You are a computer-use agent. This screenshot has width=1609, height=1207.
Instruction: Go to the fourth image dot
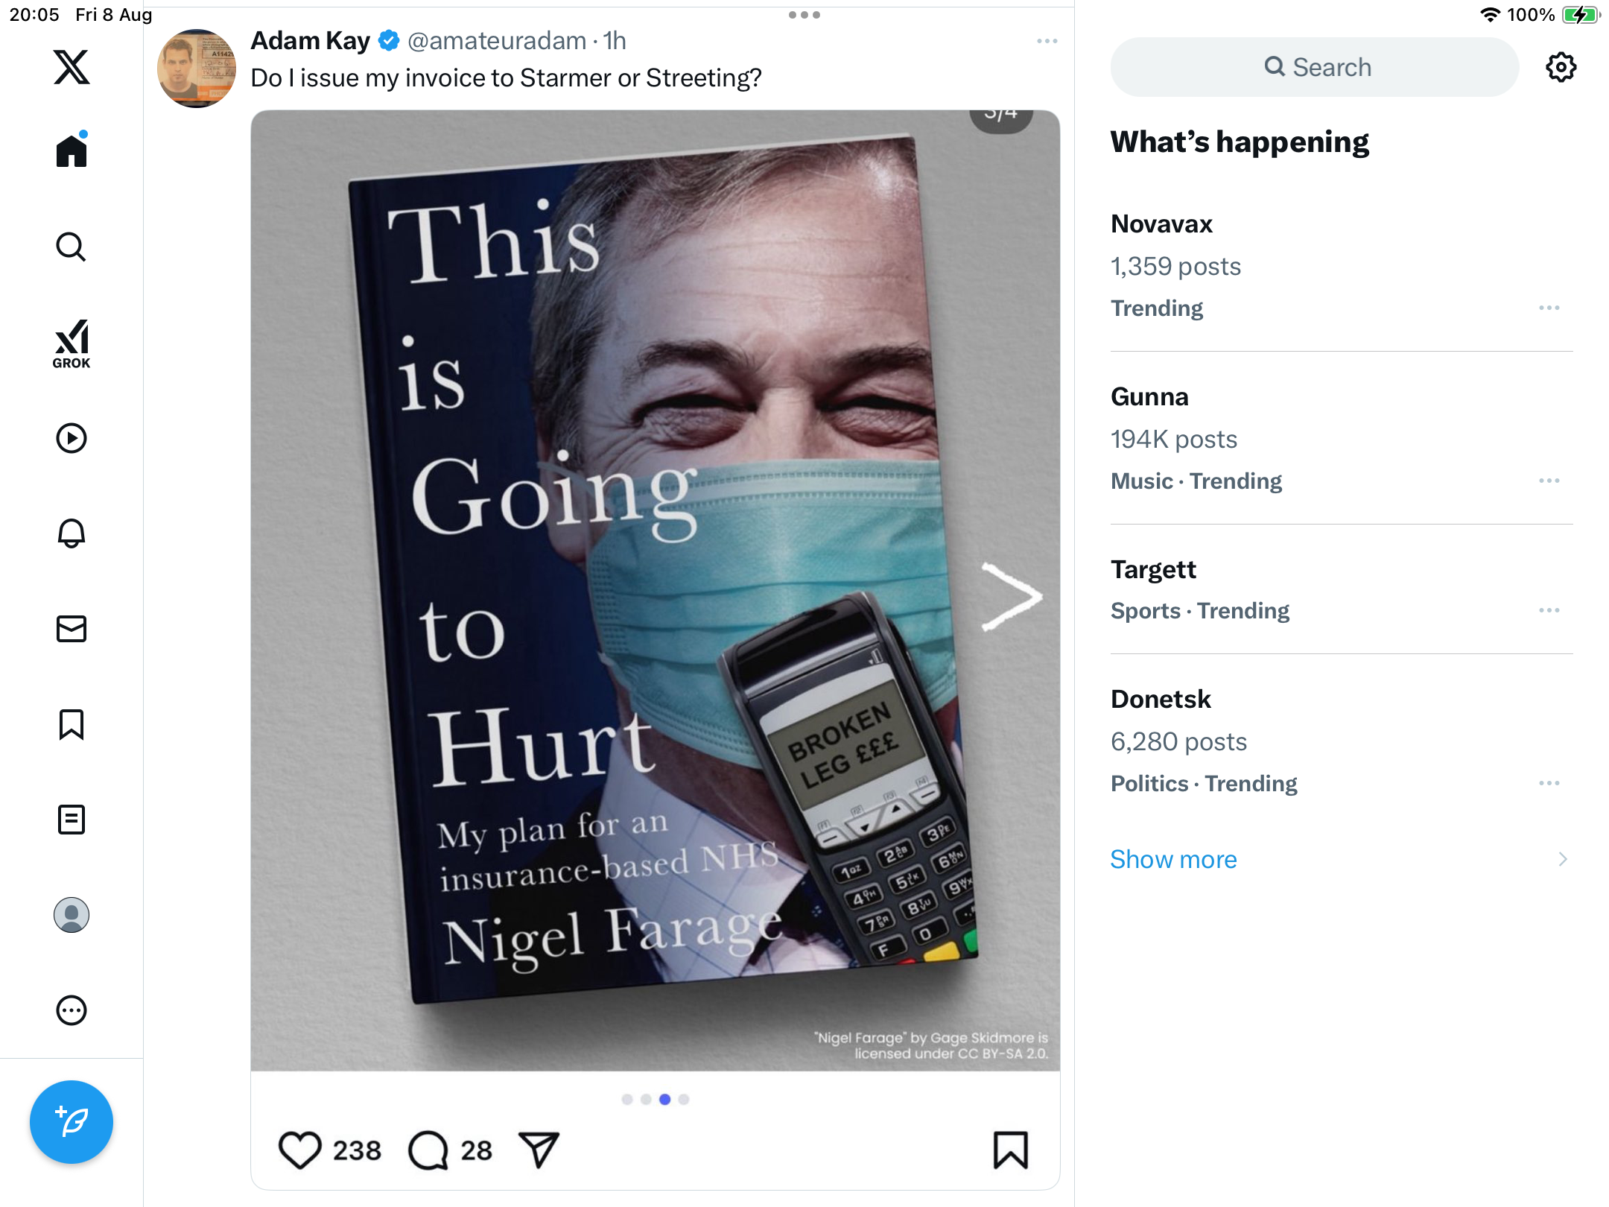(x=684, y=1099)
